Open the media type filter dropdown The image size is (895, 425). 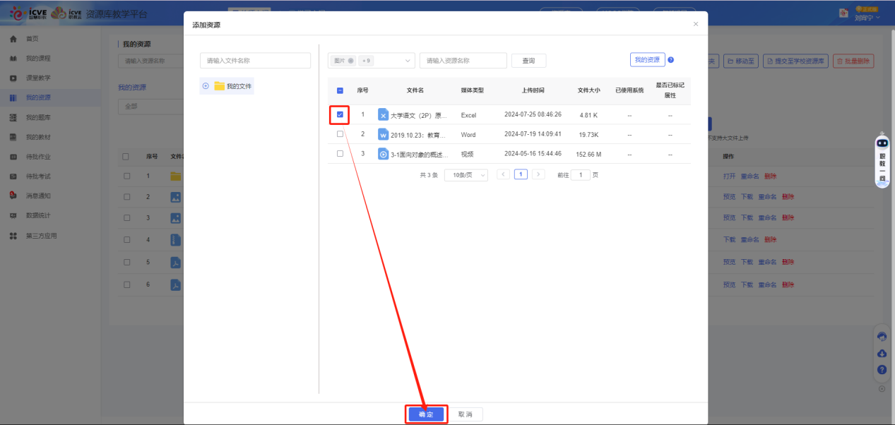click(x=408, y=61)
